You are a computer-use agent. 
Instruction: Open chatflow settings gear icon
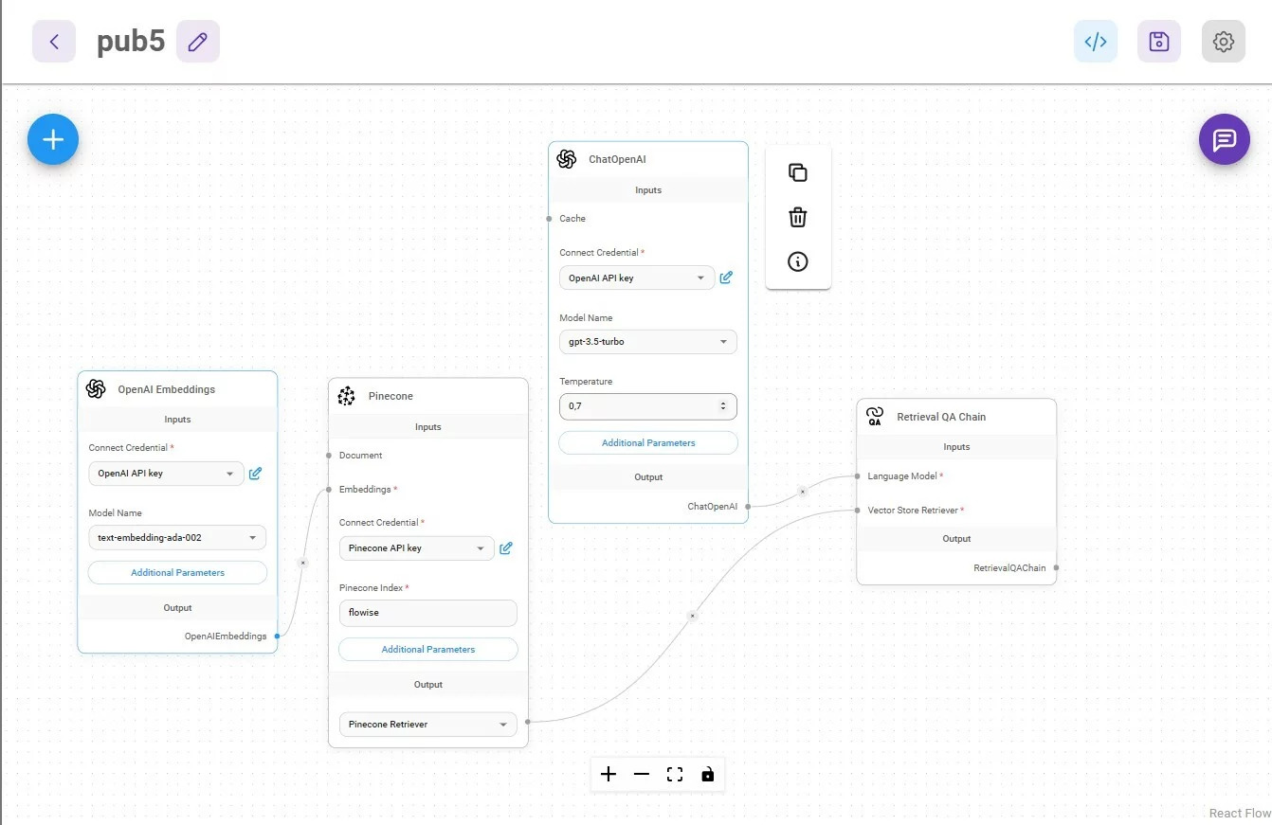click(1224, 42)
